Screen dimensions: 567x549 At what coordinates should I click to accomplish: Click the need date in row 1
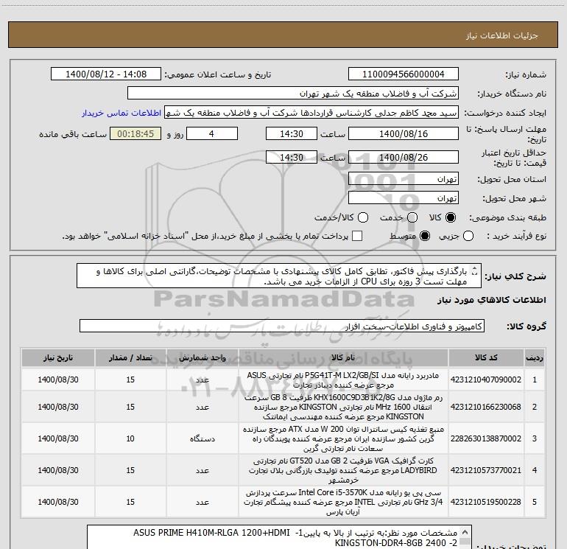[x=58, y=380]
